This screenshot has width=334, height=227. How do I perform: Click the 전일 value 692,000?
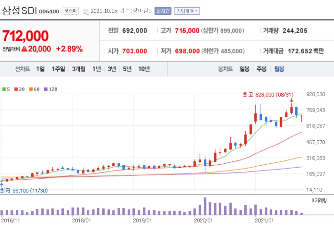tap(135, 31)
